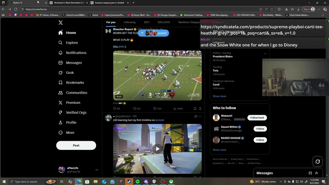Click Grok icon on IlyyRomani's post

[x=196, y=116]
